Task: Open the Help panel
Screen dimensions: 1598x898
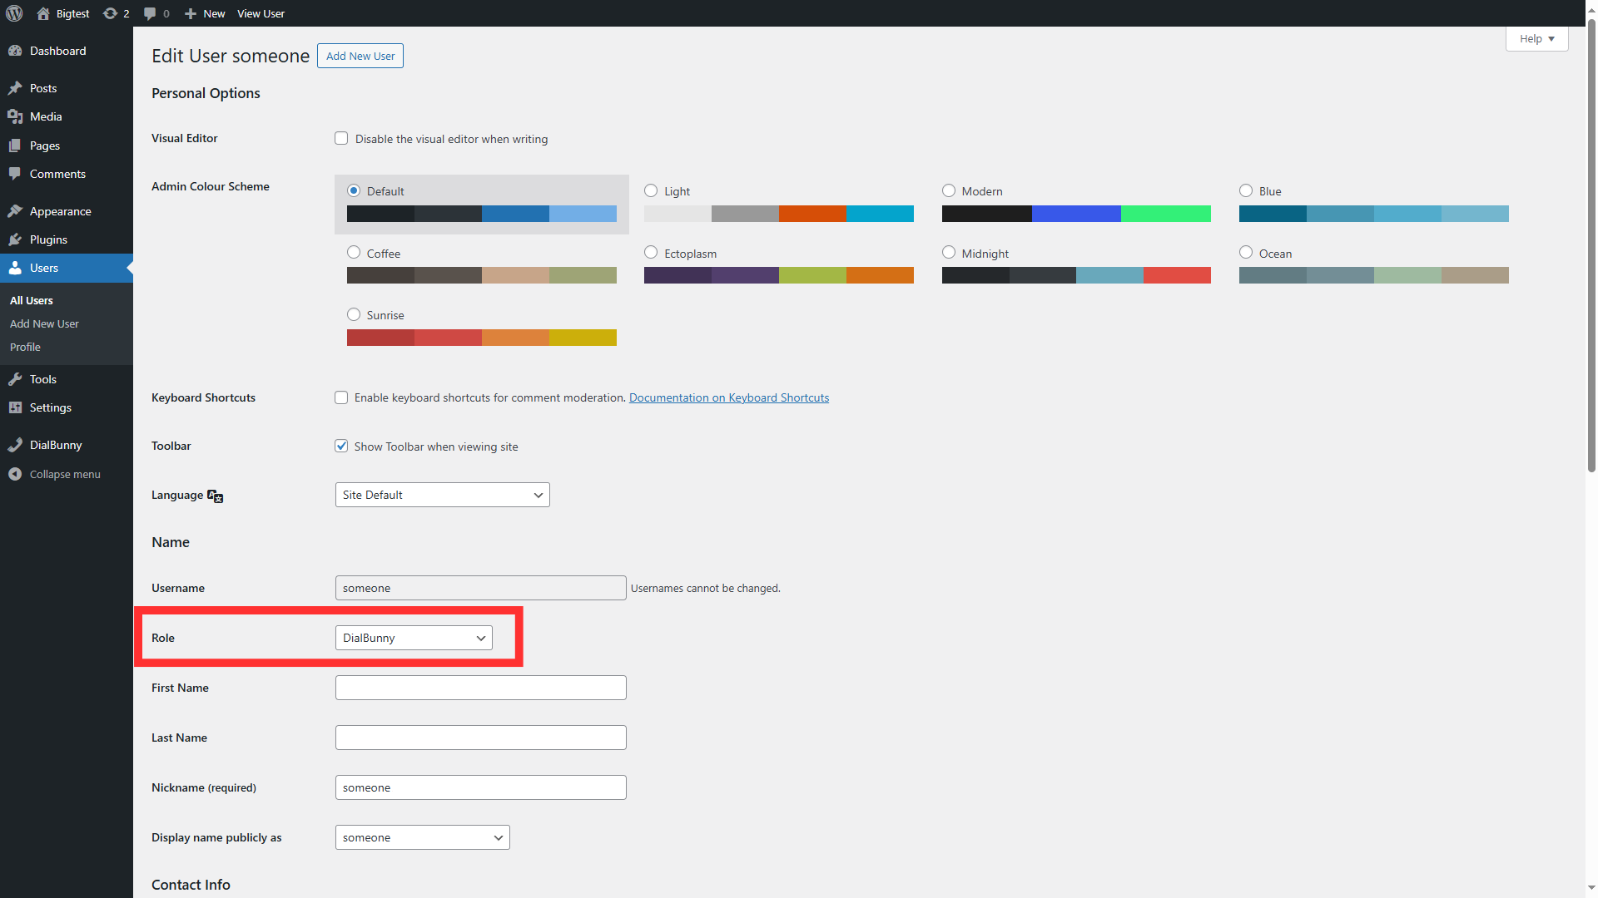Action: (1536, 38)
